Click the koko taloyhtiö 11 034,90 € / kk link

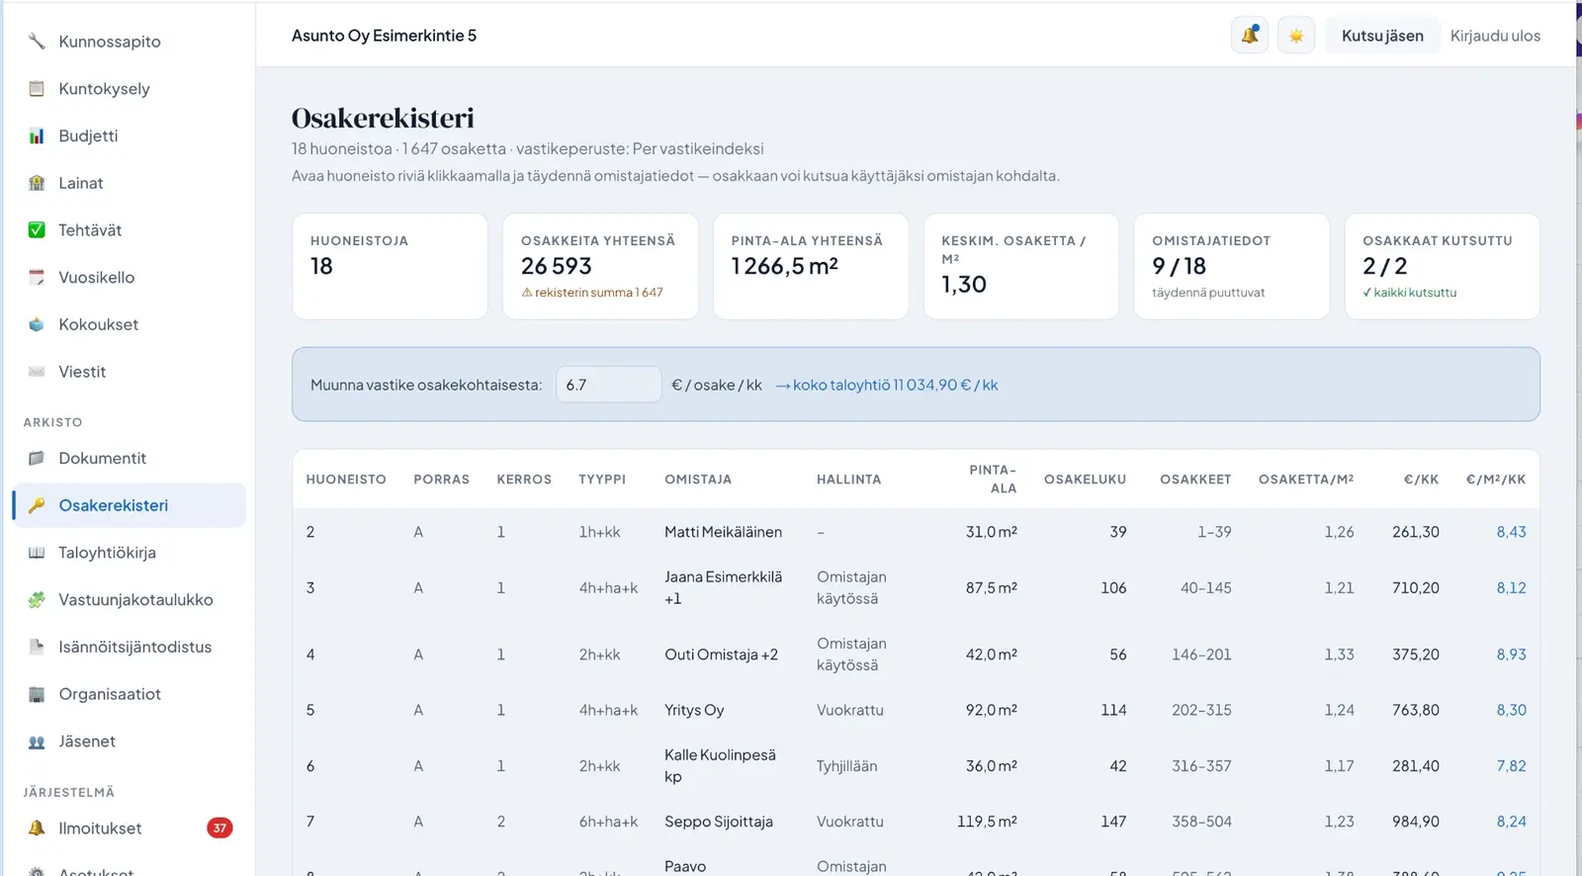click(x=887, y=385)
